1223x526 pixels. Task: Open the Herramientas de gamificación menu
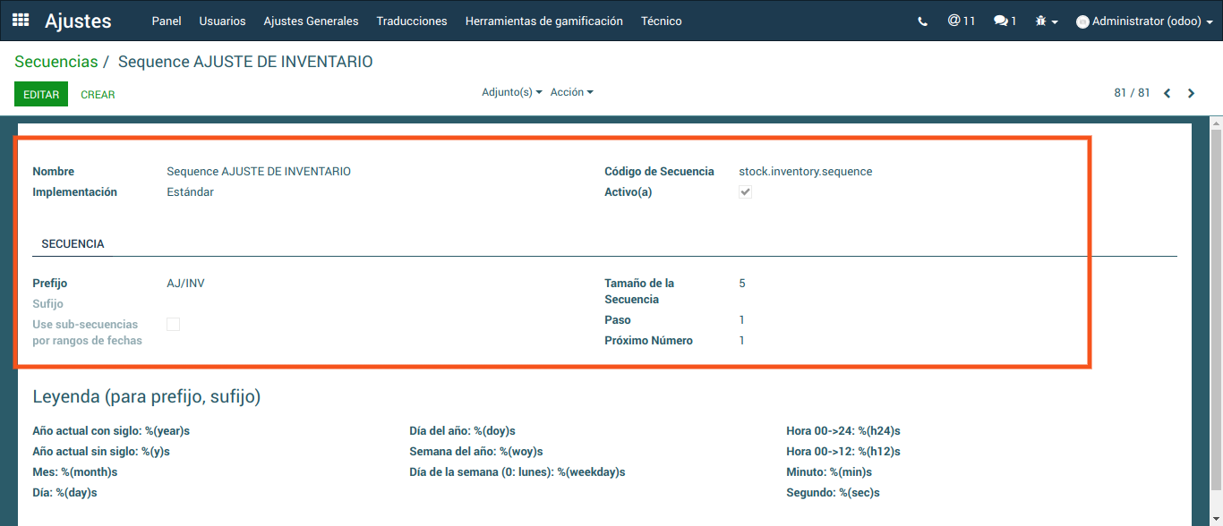coord(543,21)
